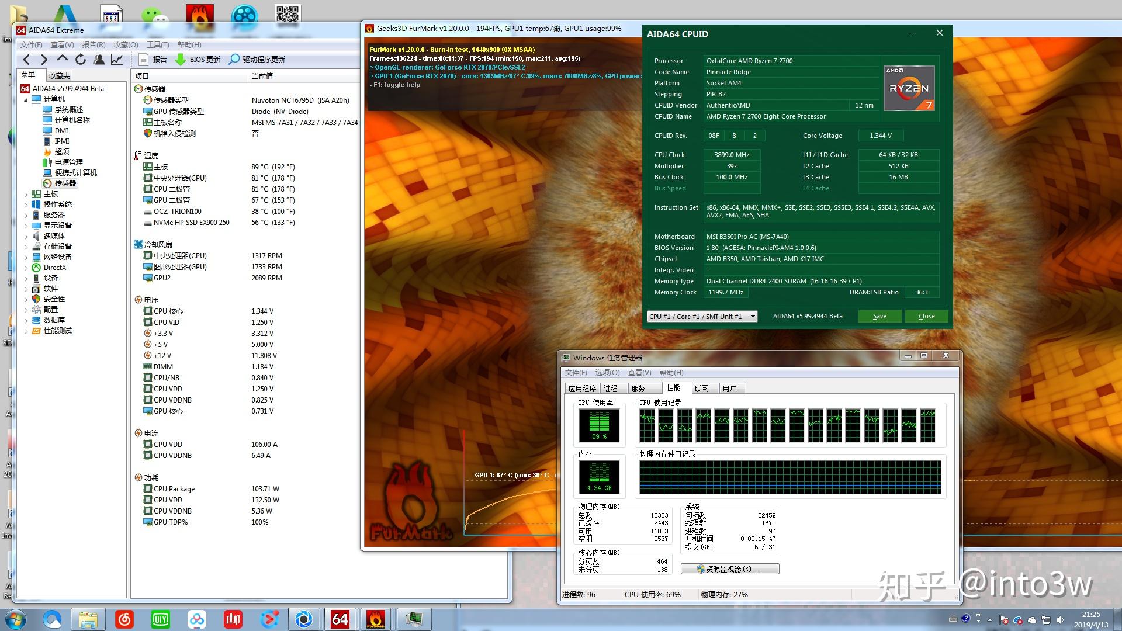This screenshot has width=1122, height=631.
Task: Switch to AIDA64 via taskbar 64 icon
Action: pyautogui.click(x=340, y=619)
